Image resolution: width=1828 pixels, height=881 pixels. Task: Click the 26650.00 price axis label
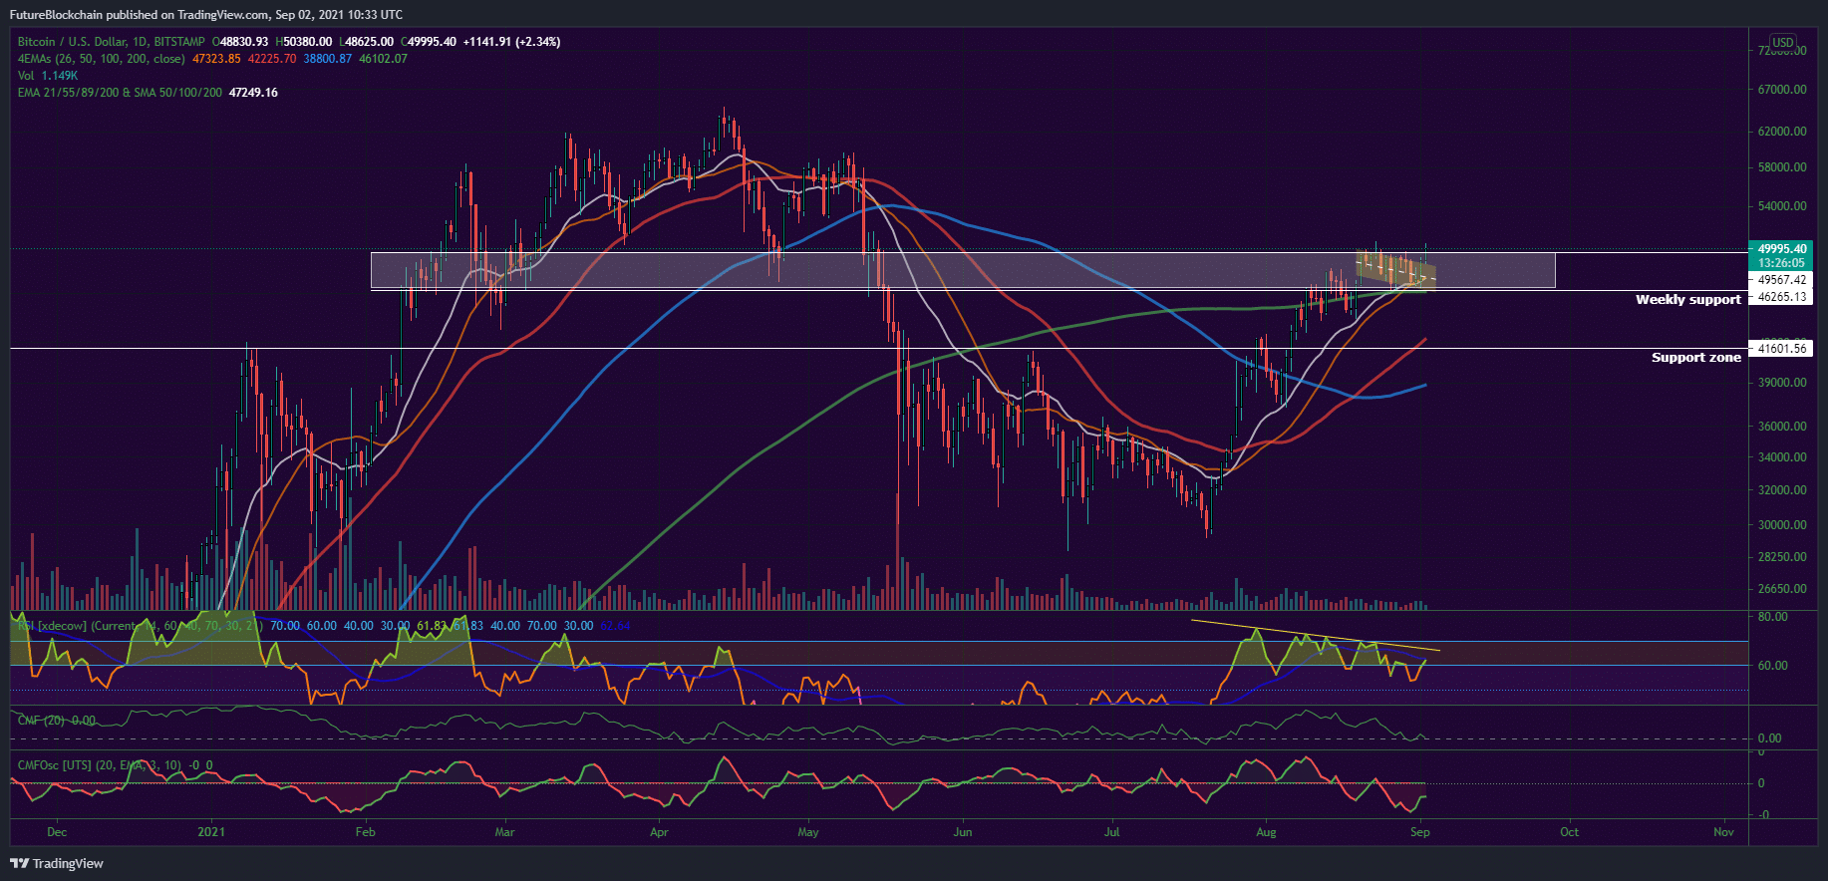click(x=1782, y=589)
